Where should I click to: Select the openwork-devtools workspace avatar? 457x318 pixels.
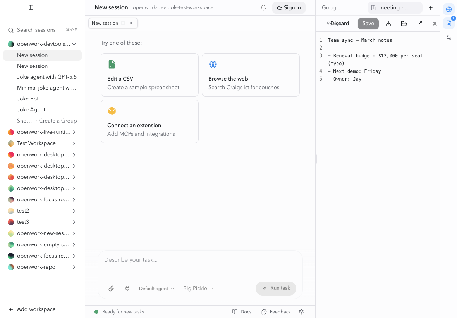(11, 44)
